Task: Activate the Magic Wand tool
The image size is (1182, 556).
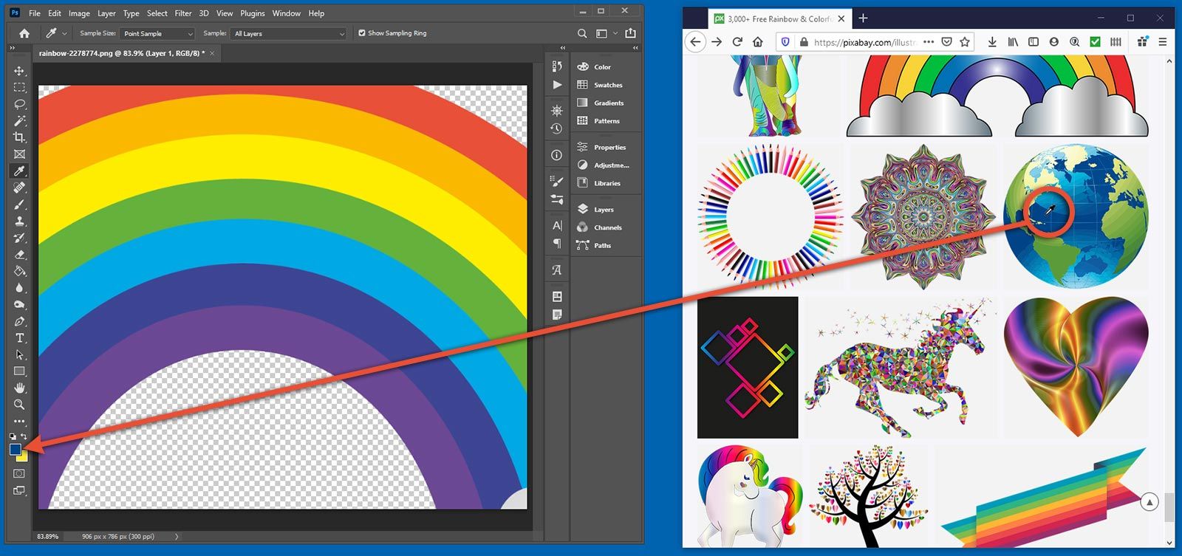Action: point(19,120)
